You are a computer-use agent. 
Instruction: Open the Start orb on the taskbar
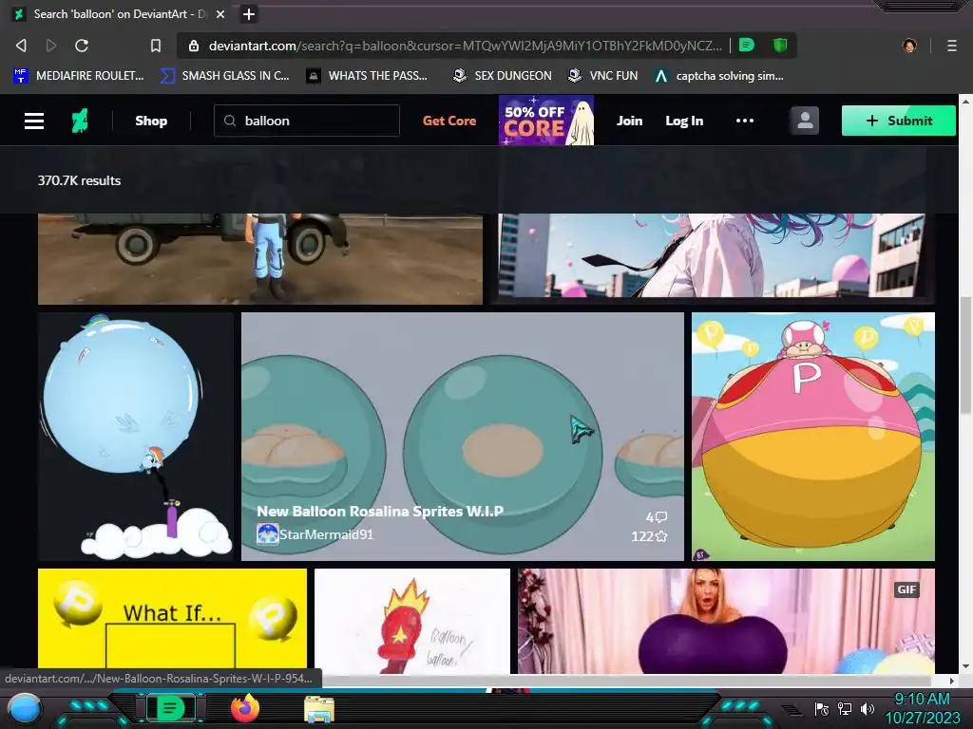click(26, 708)
